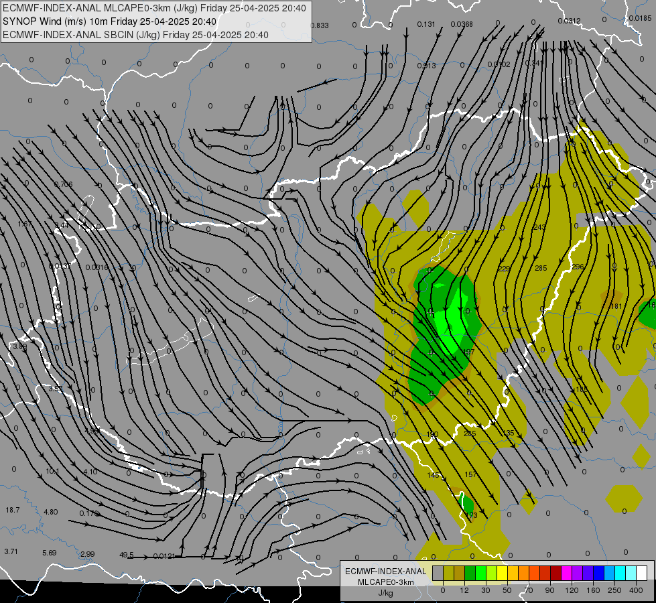Click the SBCIN title line
Screen dimensions: 656x603
135,35
